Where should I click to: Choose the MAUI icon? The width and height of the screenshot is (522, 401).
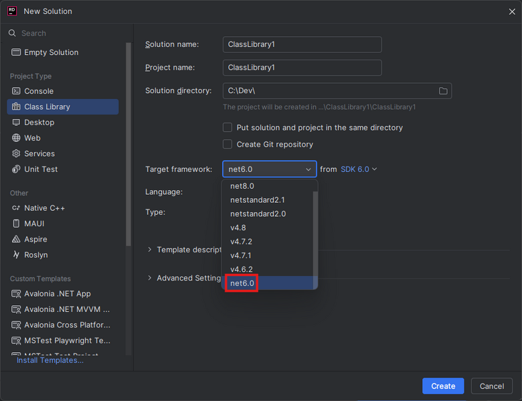pyautogui.click(x=16, y=224)
